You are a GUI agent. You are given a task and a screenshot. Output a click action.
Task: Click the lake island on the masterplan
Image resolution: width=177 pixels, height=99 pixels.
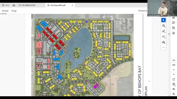coord(77,53)
